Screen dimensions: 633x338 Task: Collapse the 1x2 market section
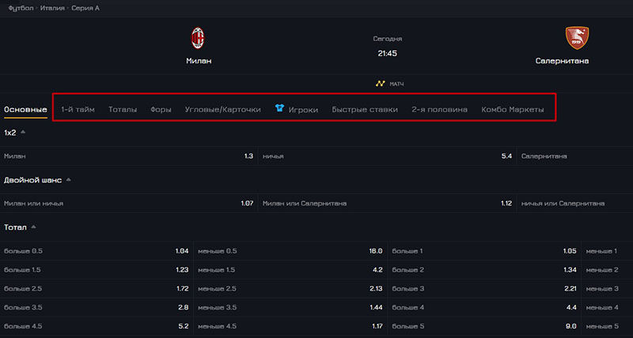[x=23, y=133]
